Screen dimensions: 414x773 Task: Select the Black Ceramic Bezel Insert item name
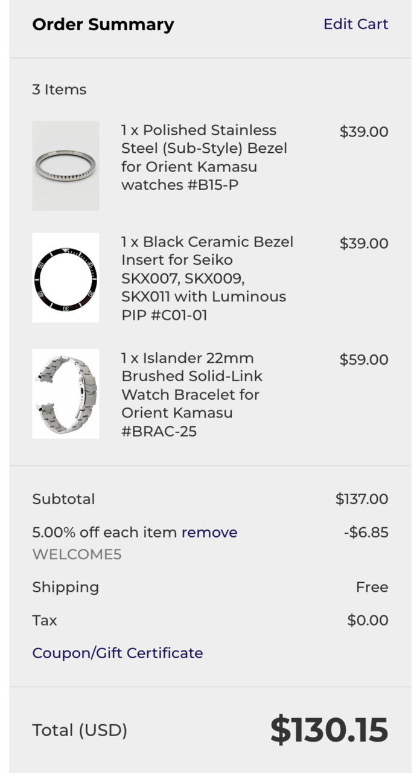tap(207, 278)
